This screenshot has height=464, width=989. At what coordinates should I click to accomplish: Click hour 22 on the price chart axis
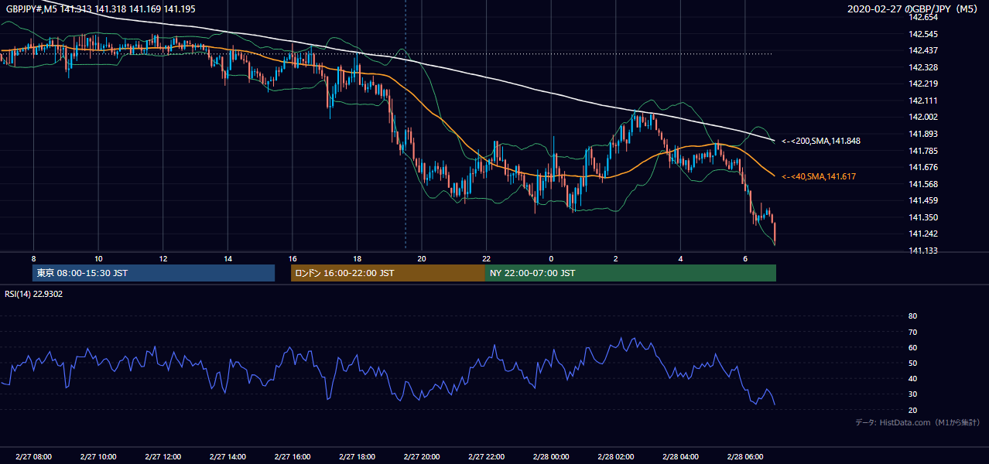point(486,258)
